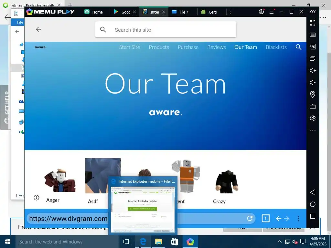Open Windows Store taskbar icon
The width and height of the screenshot is (331, 248).
(174, 242)
